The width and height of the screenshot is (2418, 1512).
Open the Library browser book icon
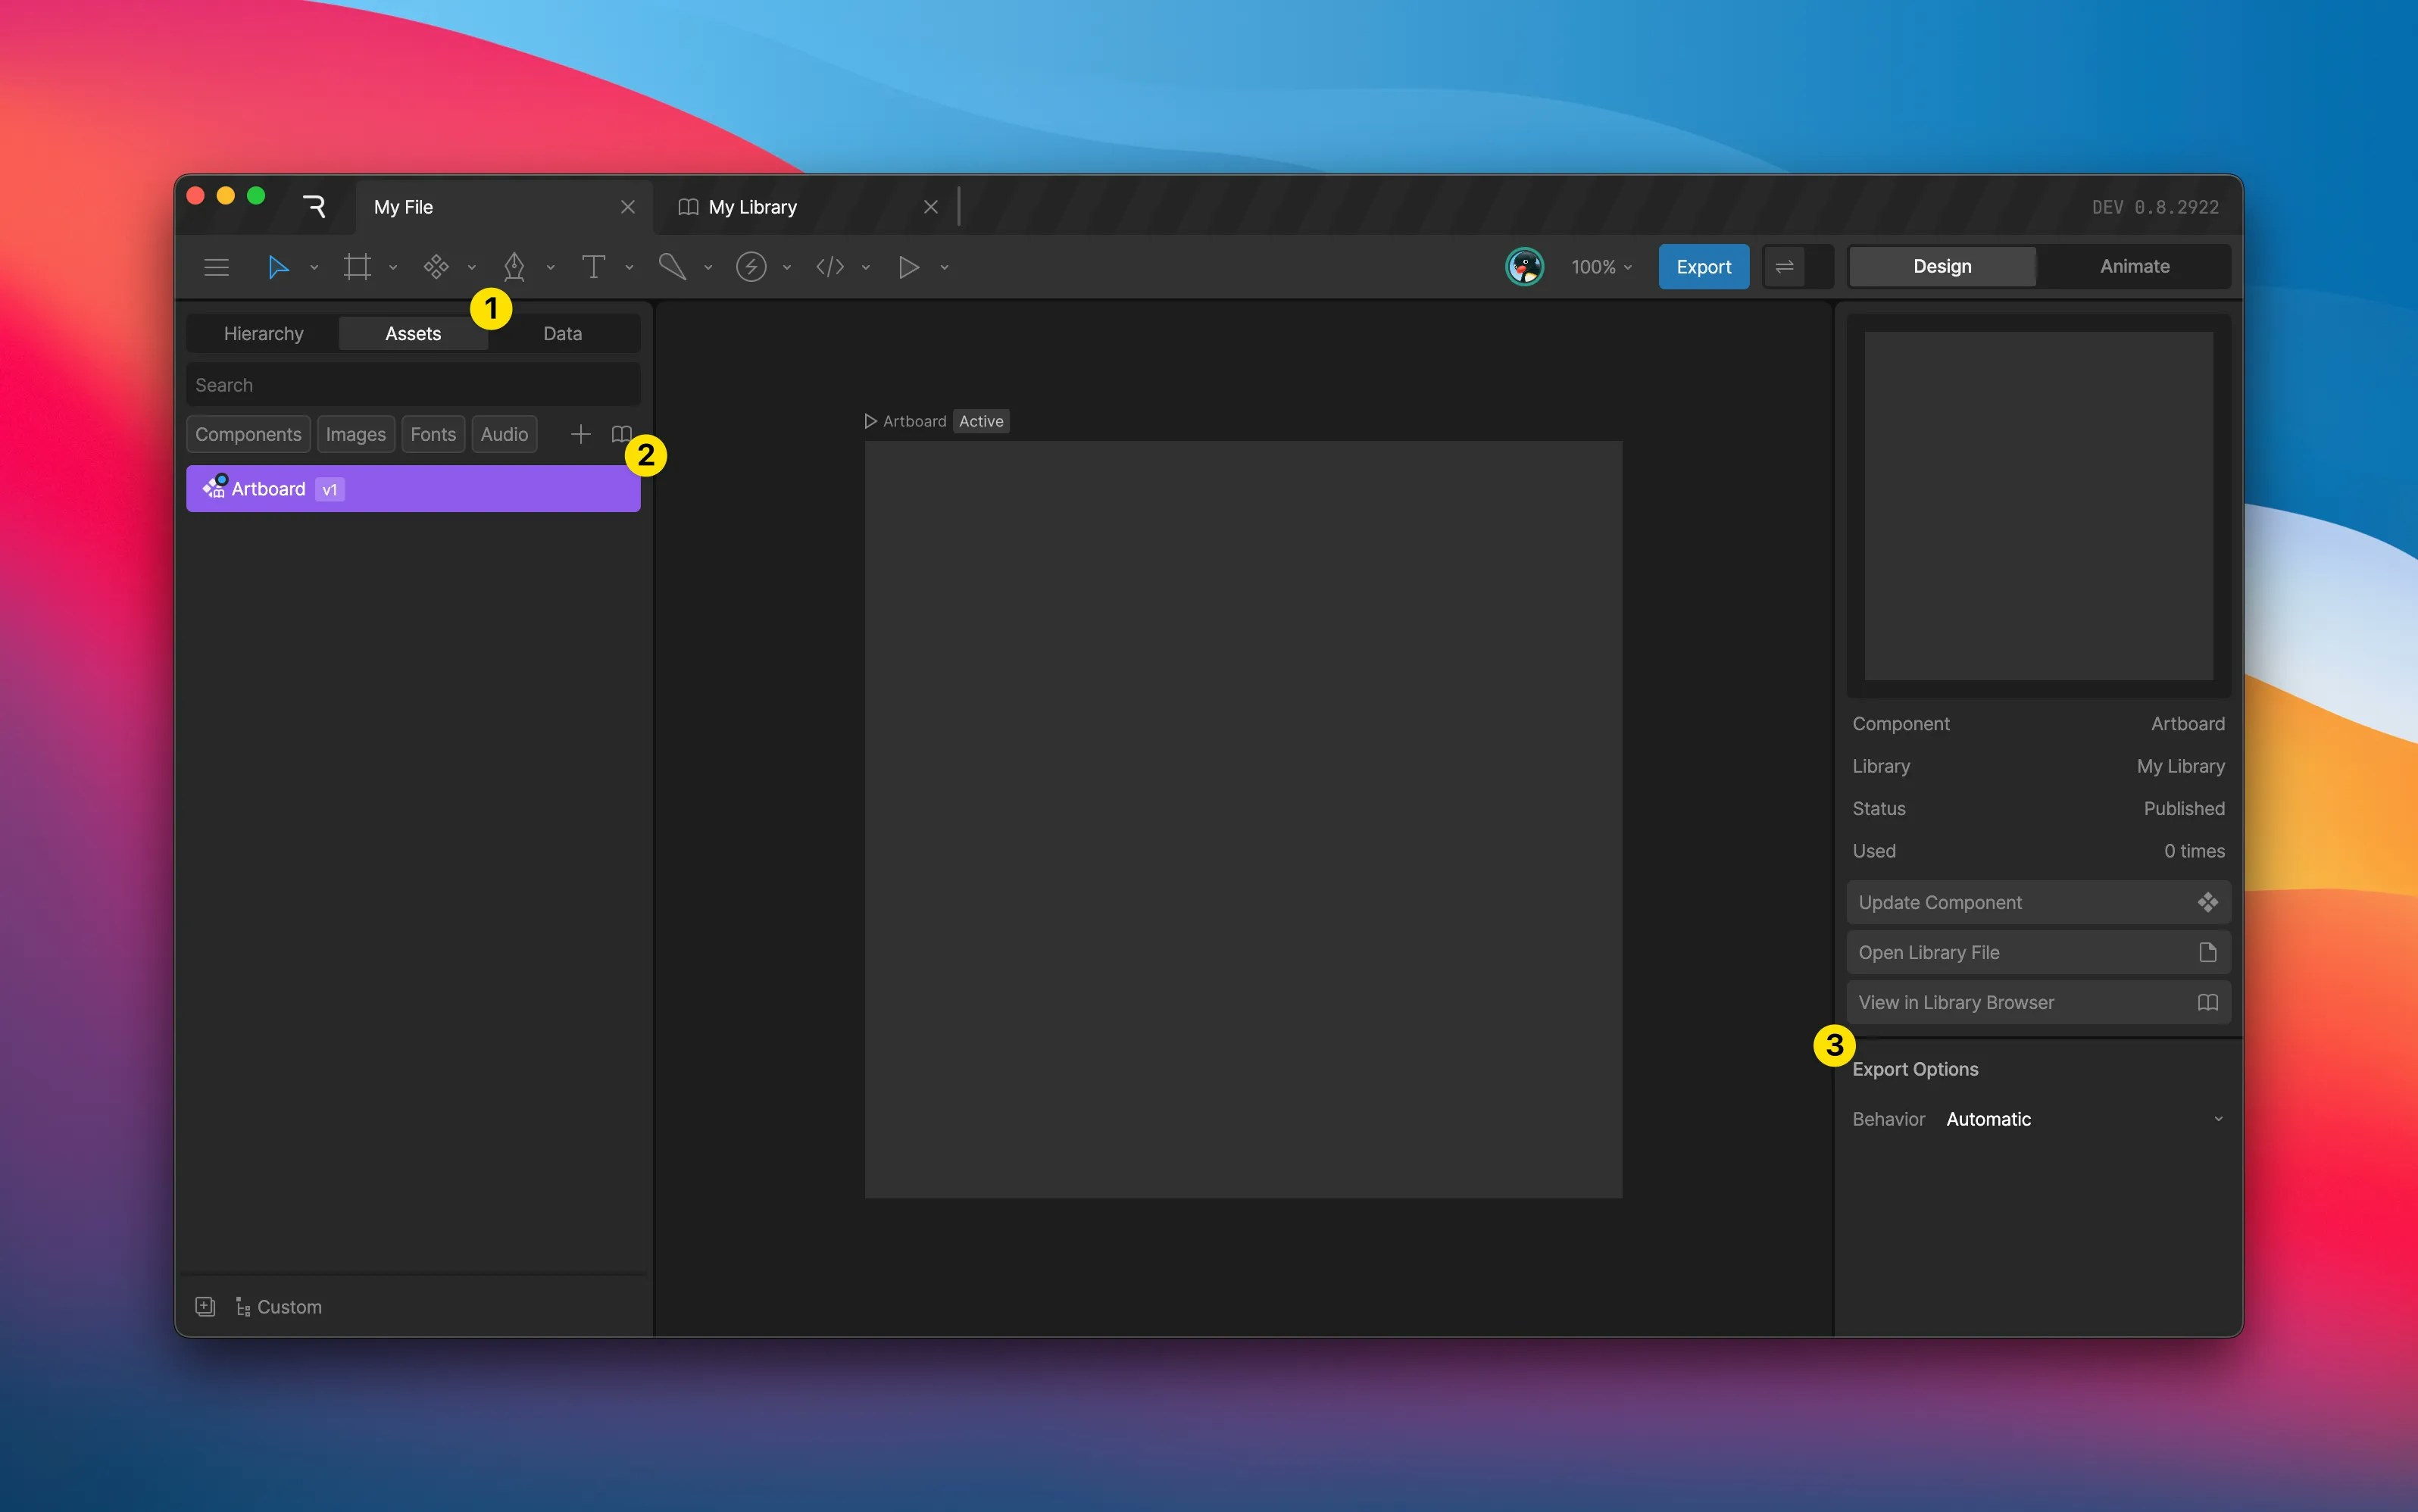click(x=621, y=434)
